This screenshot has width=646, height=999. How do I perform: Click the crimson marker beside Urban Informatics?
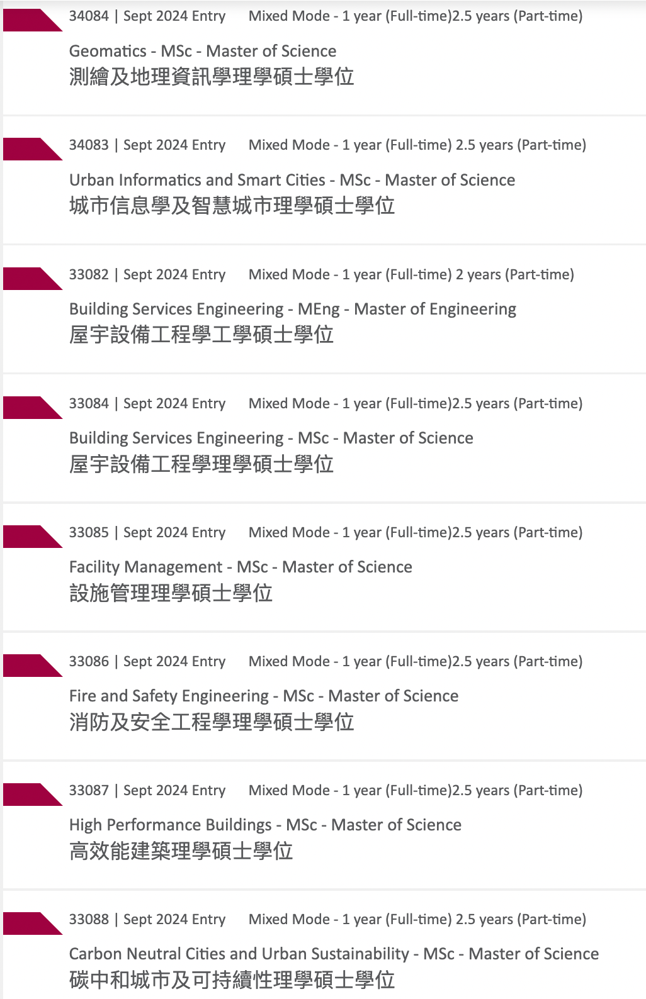(x=29, y=149)
